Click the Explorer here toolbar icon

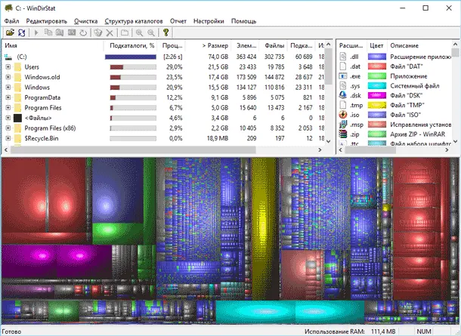60,32
